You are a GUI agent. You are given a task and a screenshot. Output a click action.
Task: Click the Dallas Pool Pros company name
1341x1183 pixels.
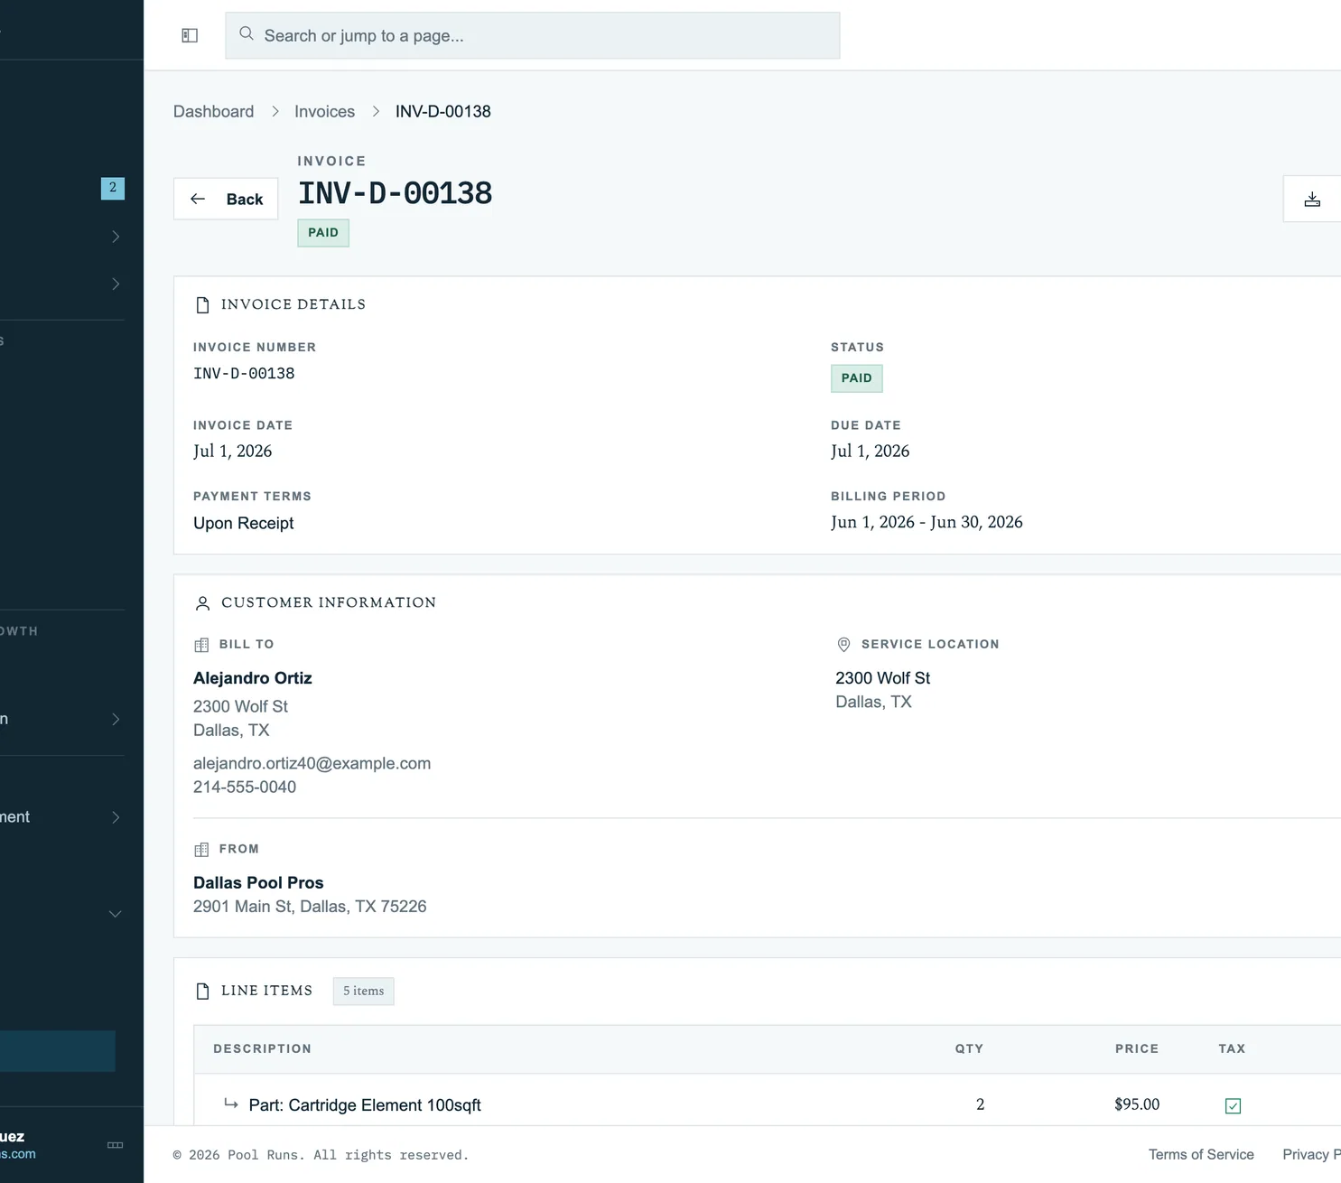[258, 883]
